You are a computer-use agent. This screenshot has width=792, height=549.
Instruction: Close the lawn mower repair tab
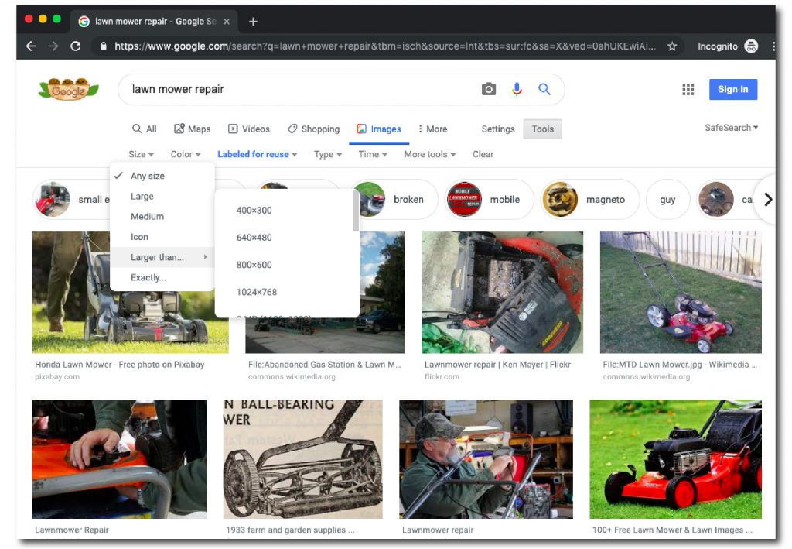(227, 21)
